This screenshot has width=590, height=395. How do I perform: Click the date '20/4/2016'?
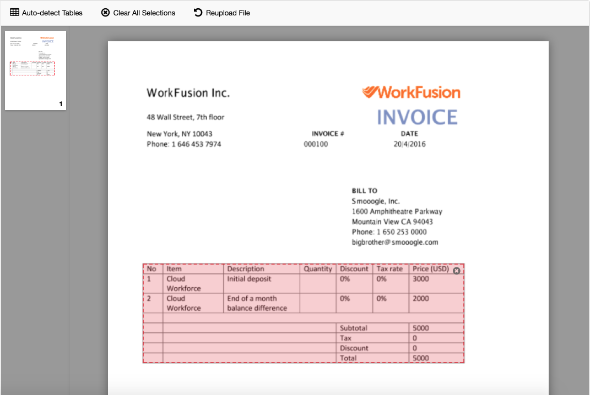409,144
